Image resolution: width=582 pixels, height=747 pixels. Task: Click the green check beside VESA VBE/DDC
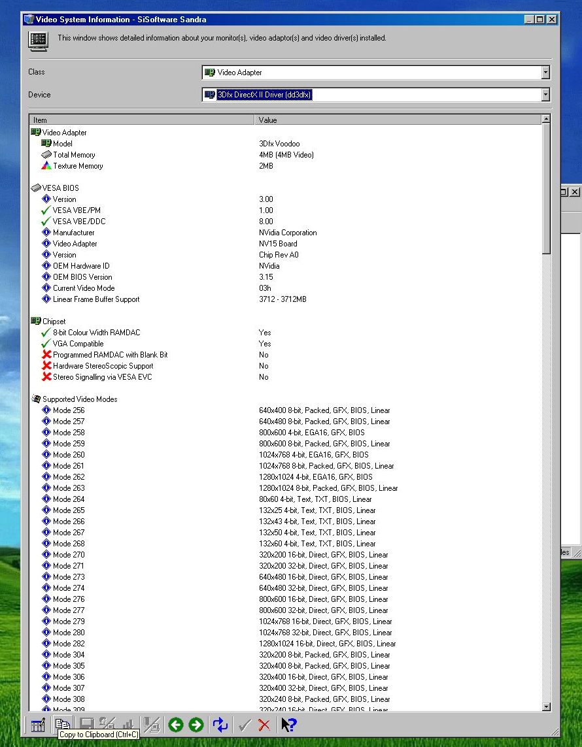pyautogui.click(x=46, y=222)
